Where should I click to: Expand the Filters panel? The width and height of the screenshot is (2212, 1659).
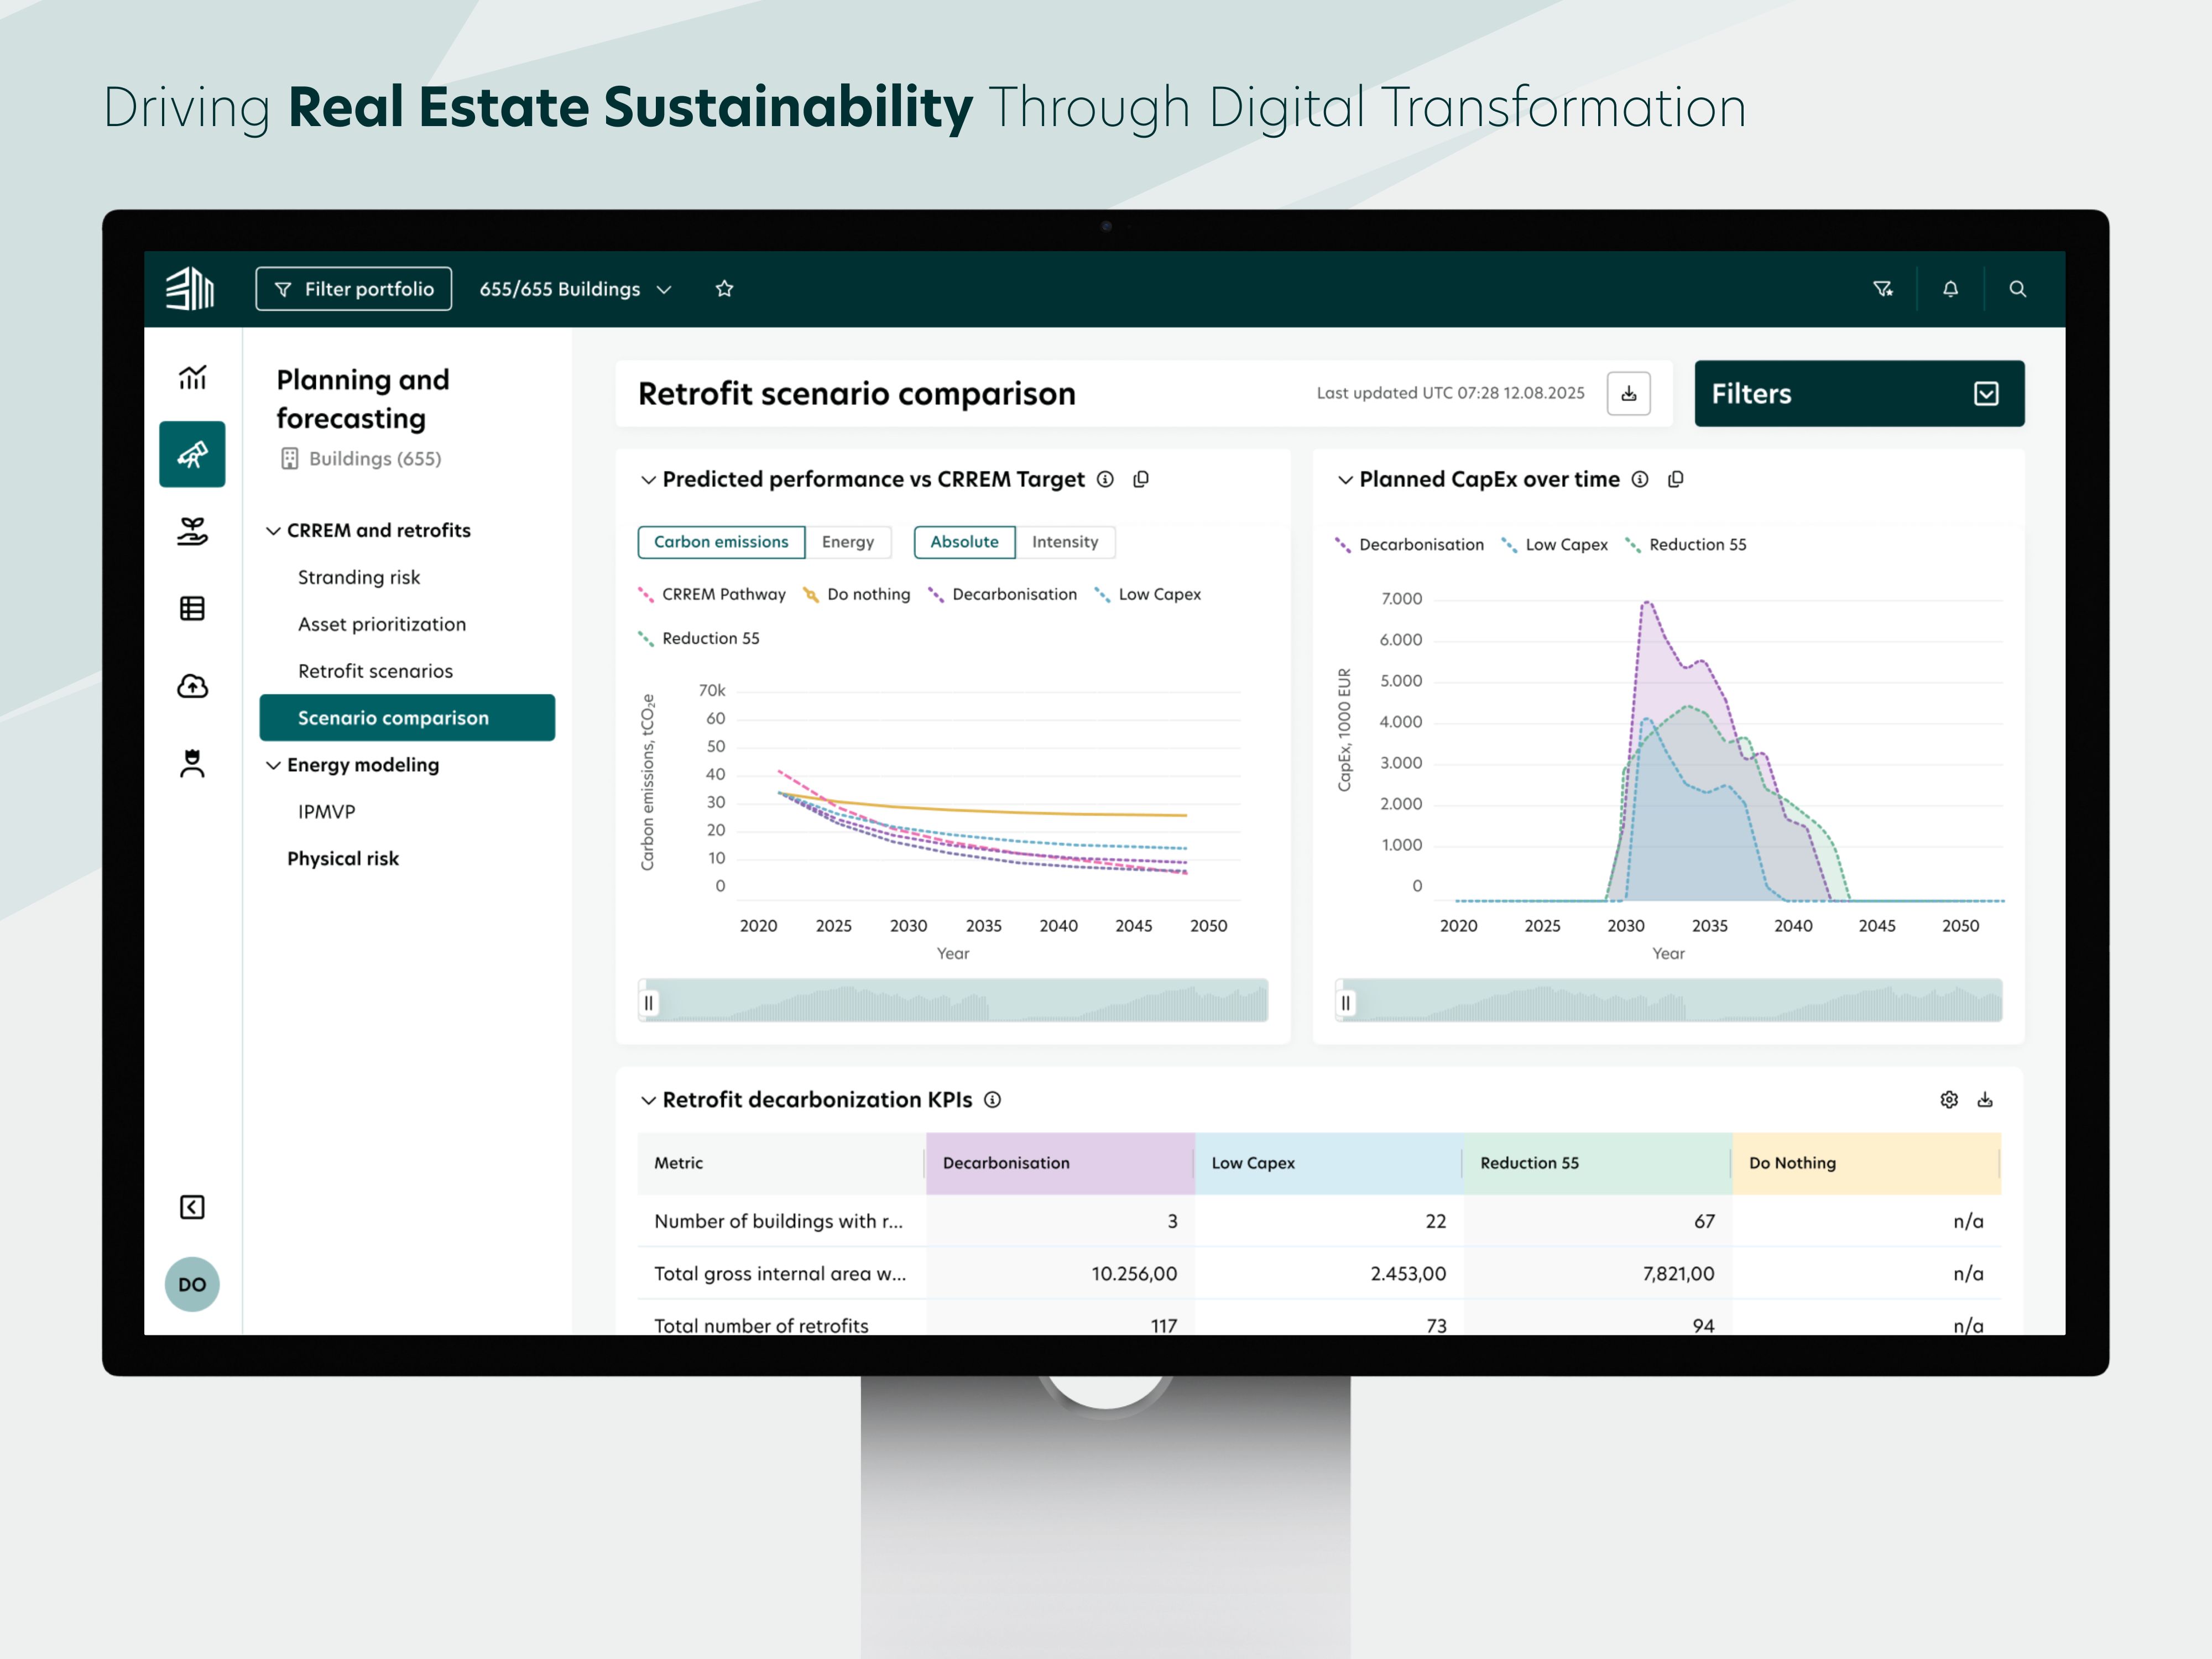coord(1985,394)
